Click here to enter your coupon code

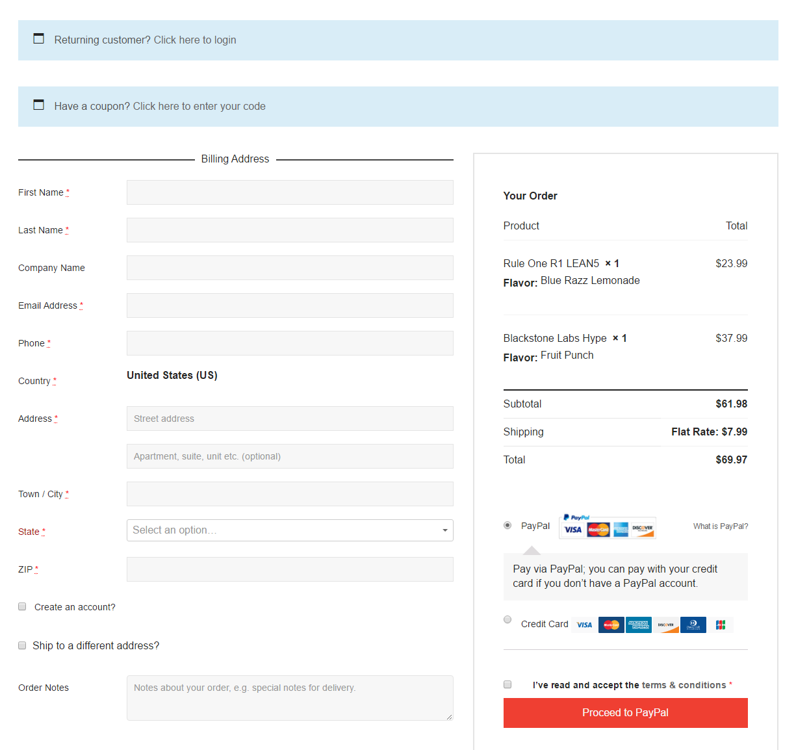(x=199, y=107)
